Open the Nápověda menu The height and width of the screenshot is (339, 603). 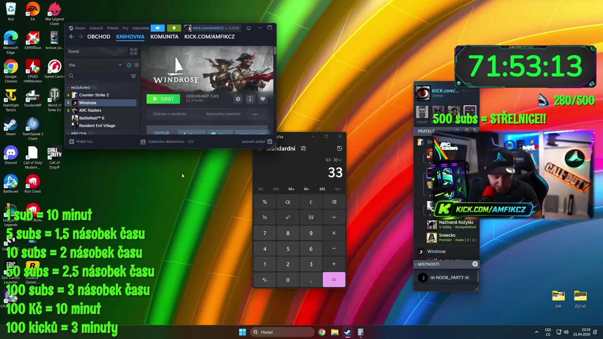[x=141, y=28]
